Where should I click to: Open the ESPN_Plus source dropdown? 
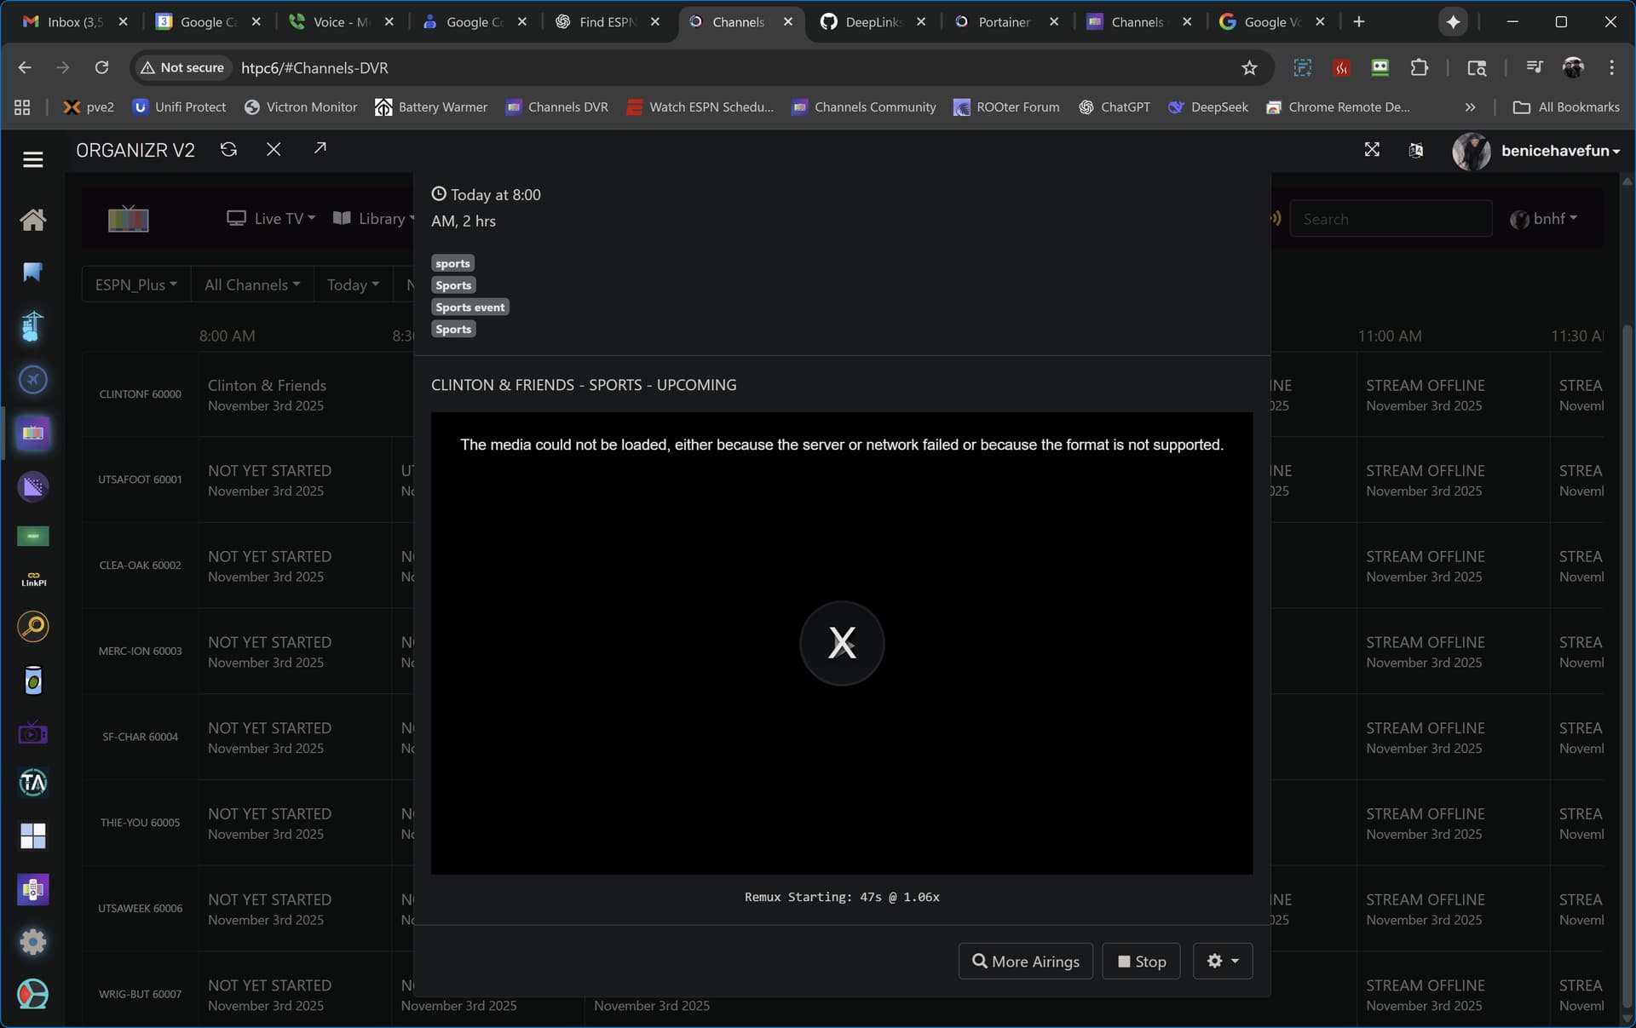135,284
